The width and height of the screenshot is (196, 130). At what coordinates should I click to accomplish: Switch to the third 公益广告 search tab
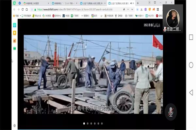(92, 3)
